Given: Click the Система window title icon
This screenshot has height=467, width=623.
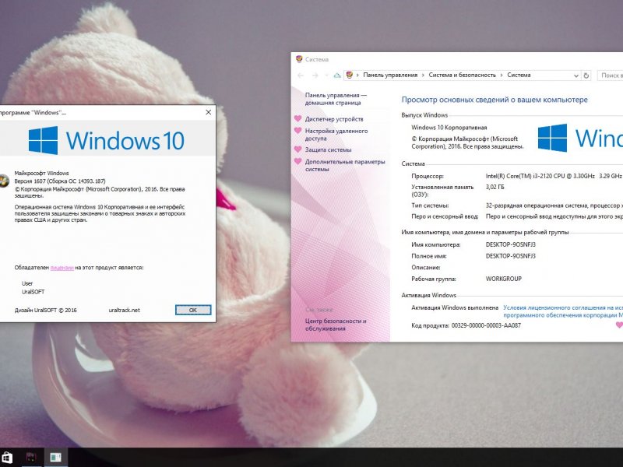Looking at the screenshot, I should coord(299,59).
